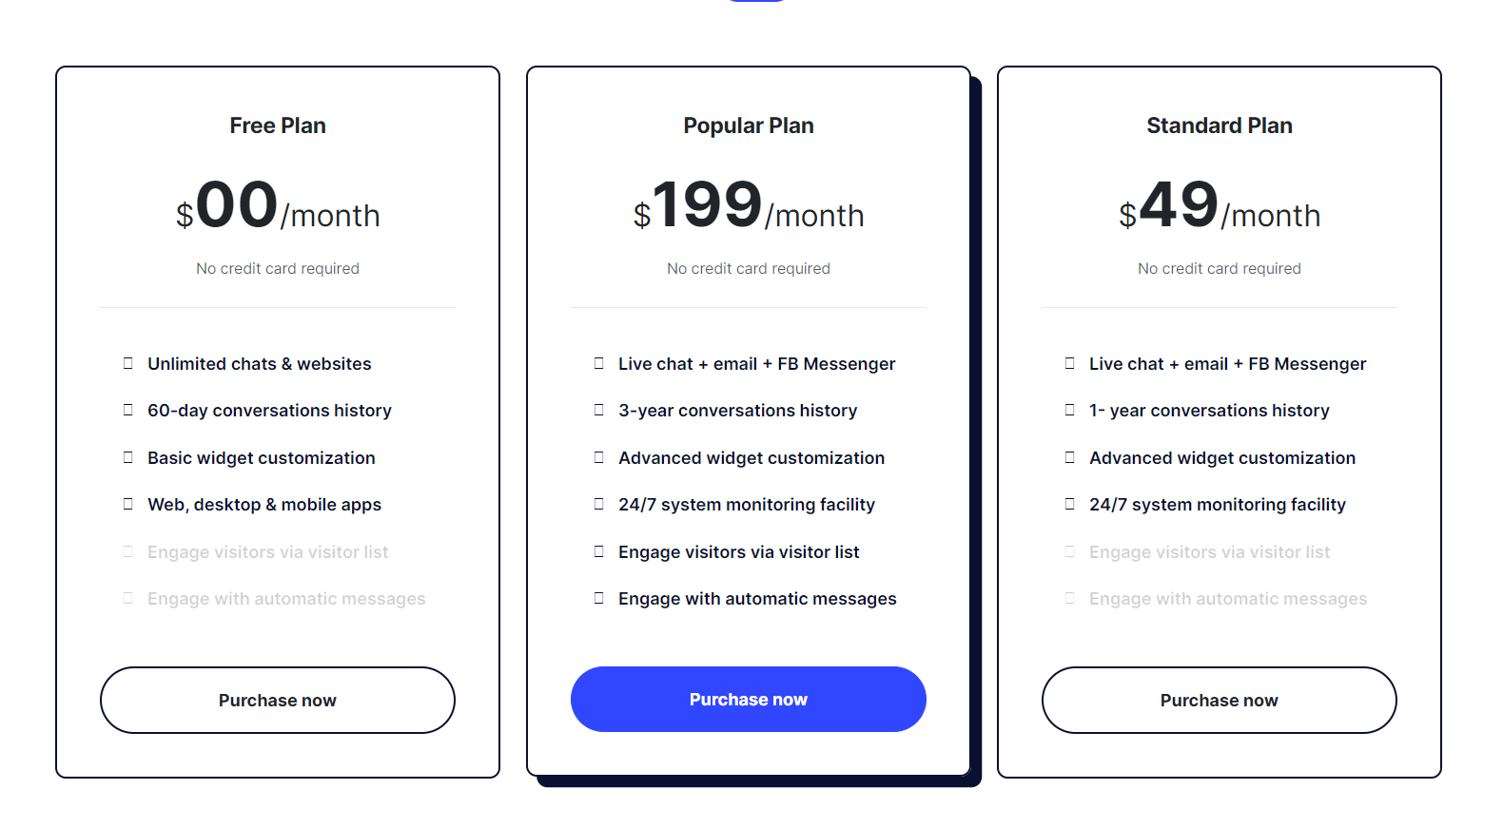Click Standard Plan's Live chat + email feature
The image size is (1503, 828).
(x=1227, y=364)
